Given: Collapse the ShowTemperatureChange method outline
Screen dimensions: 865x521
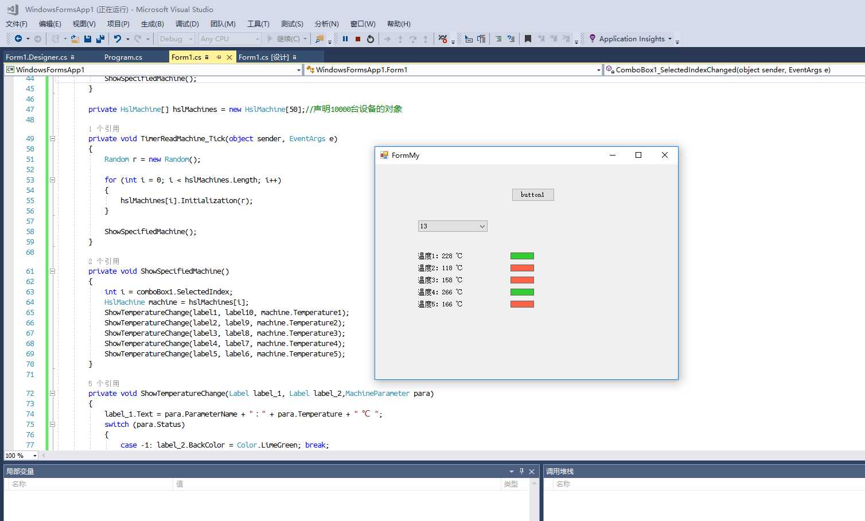Looking at the screenshot, I should pyautogui.click(x=52, y=394).
